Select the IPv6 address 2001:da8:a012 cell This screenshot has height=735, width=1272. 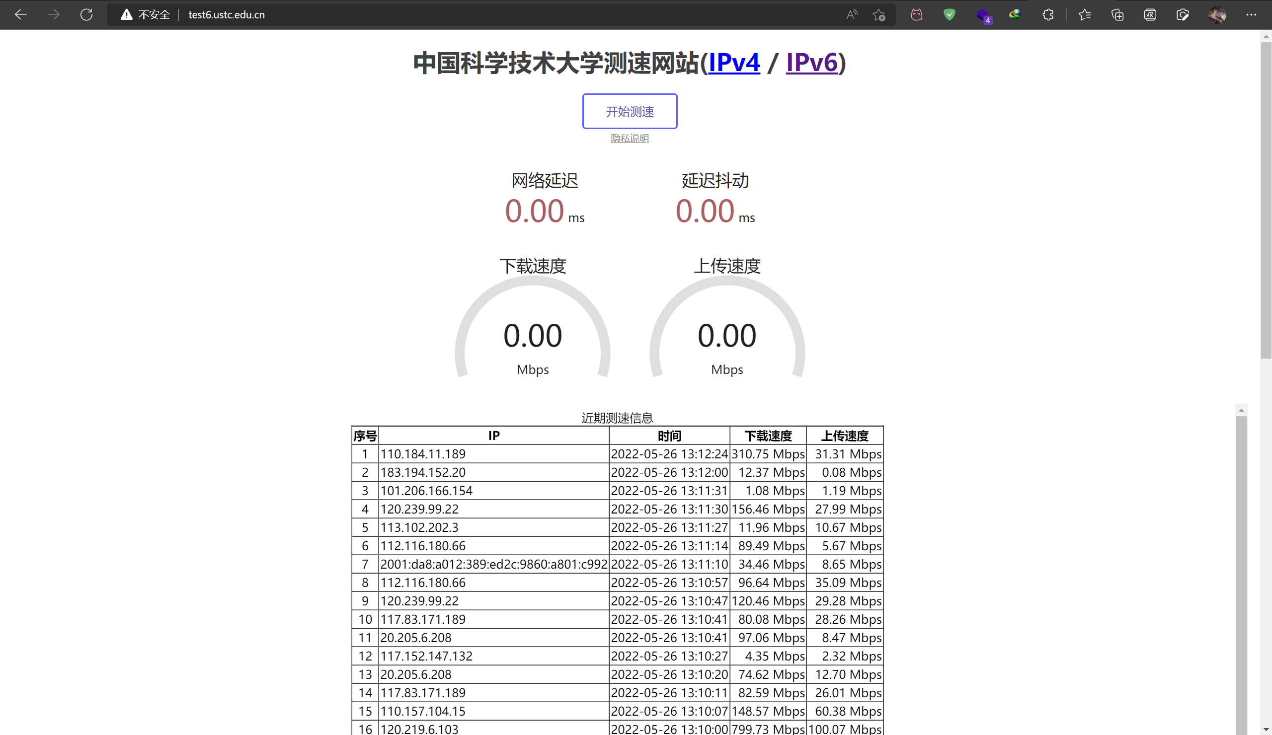point(494,564)
